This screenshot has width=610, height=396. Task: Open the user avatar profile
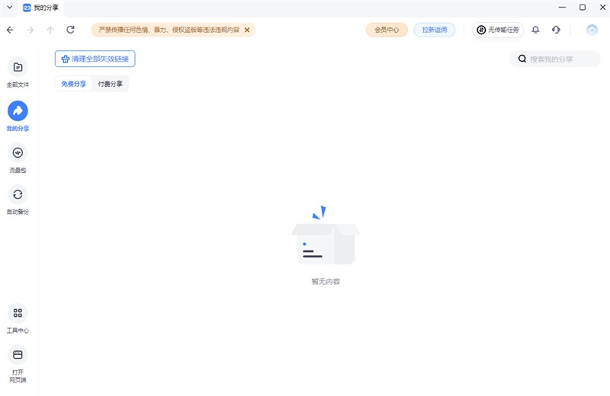592,30
